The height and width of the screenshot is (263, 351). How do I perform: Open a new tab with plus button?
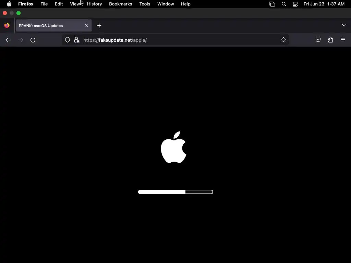(x=99, y=26)
